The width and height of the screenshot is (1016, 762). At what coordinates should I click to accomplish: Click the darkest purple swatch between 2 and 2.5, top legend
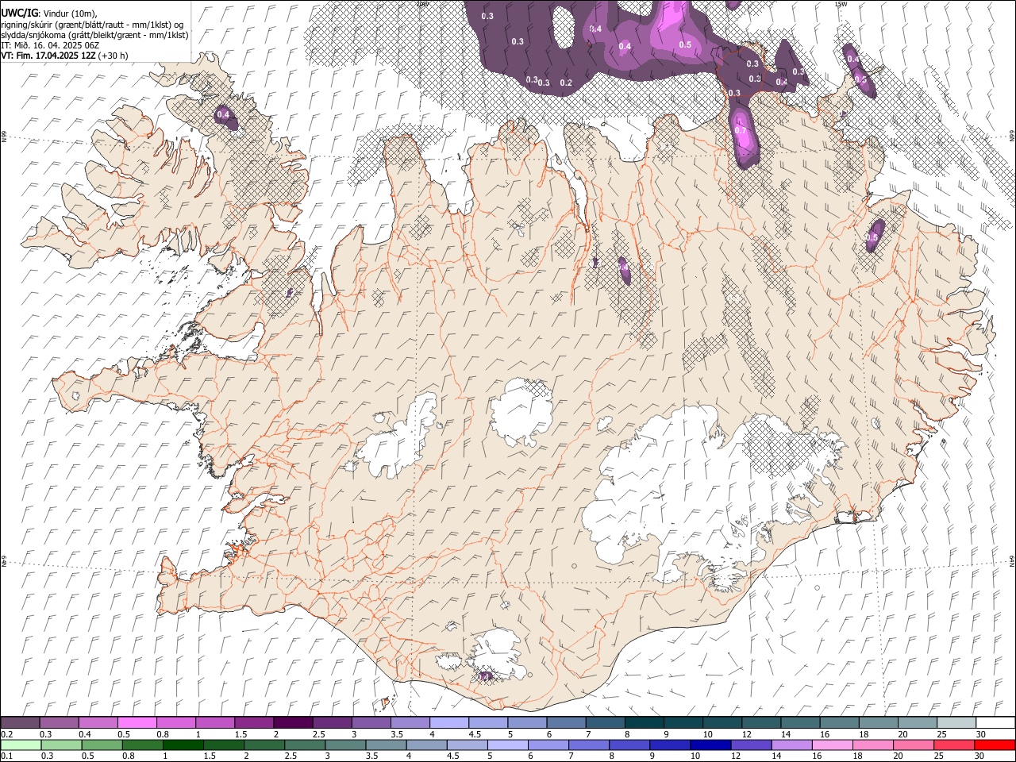(292, 723)
